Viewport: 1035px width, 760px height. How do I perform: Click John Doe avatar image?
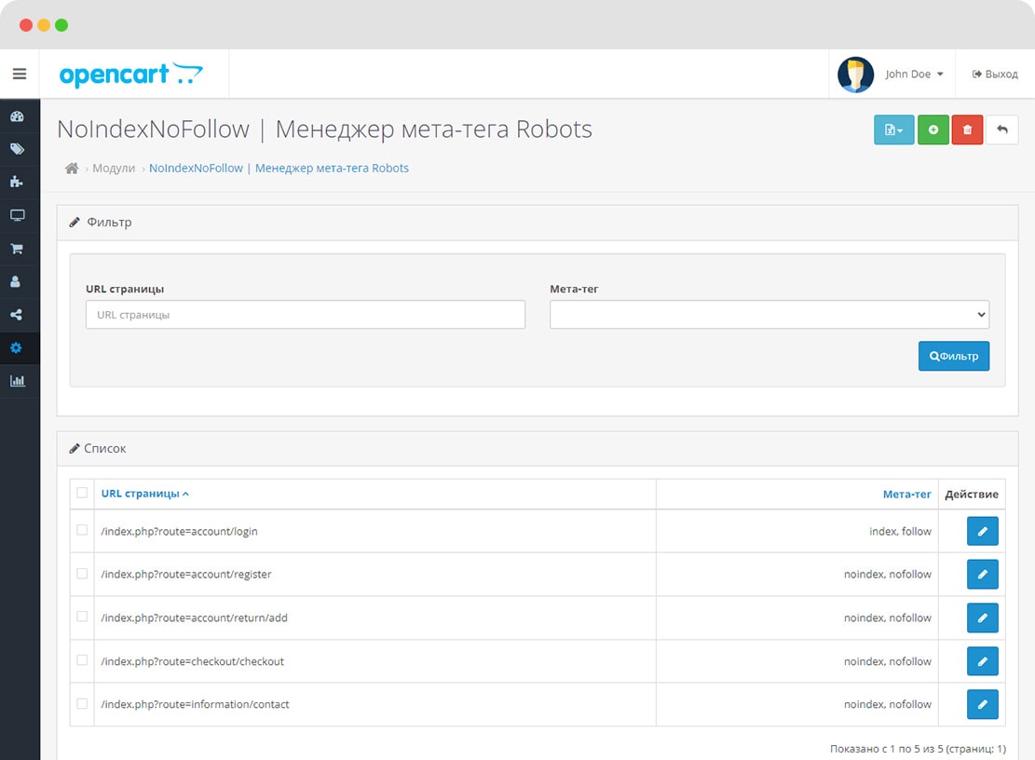click(855, 75)
